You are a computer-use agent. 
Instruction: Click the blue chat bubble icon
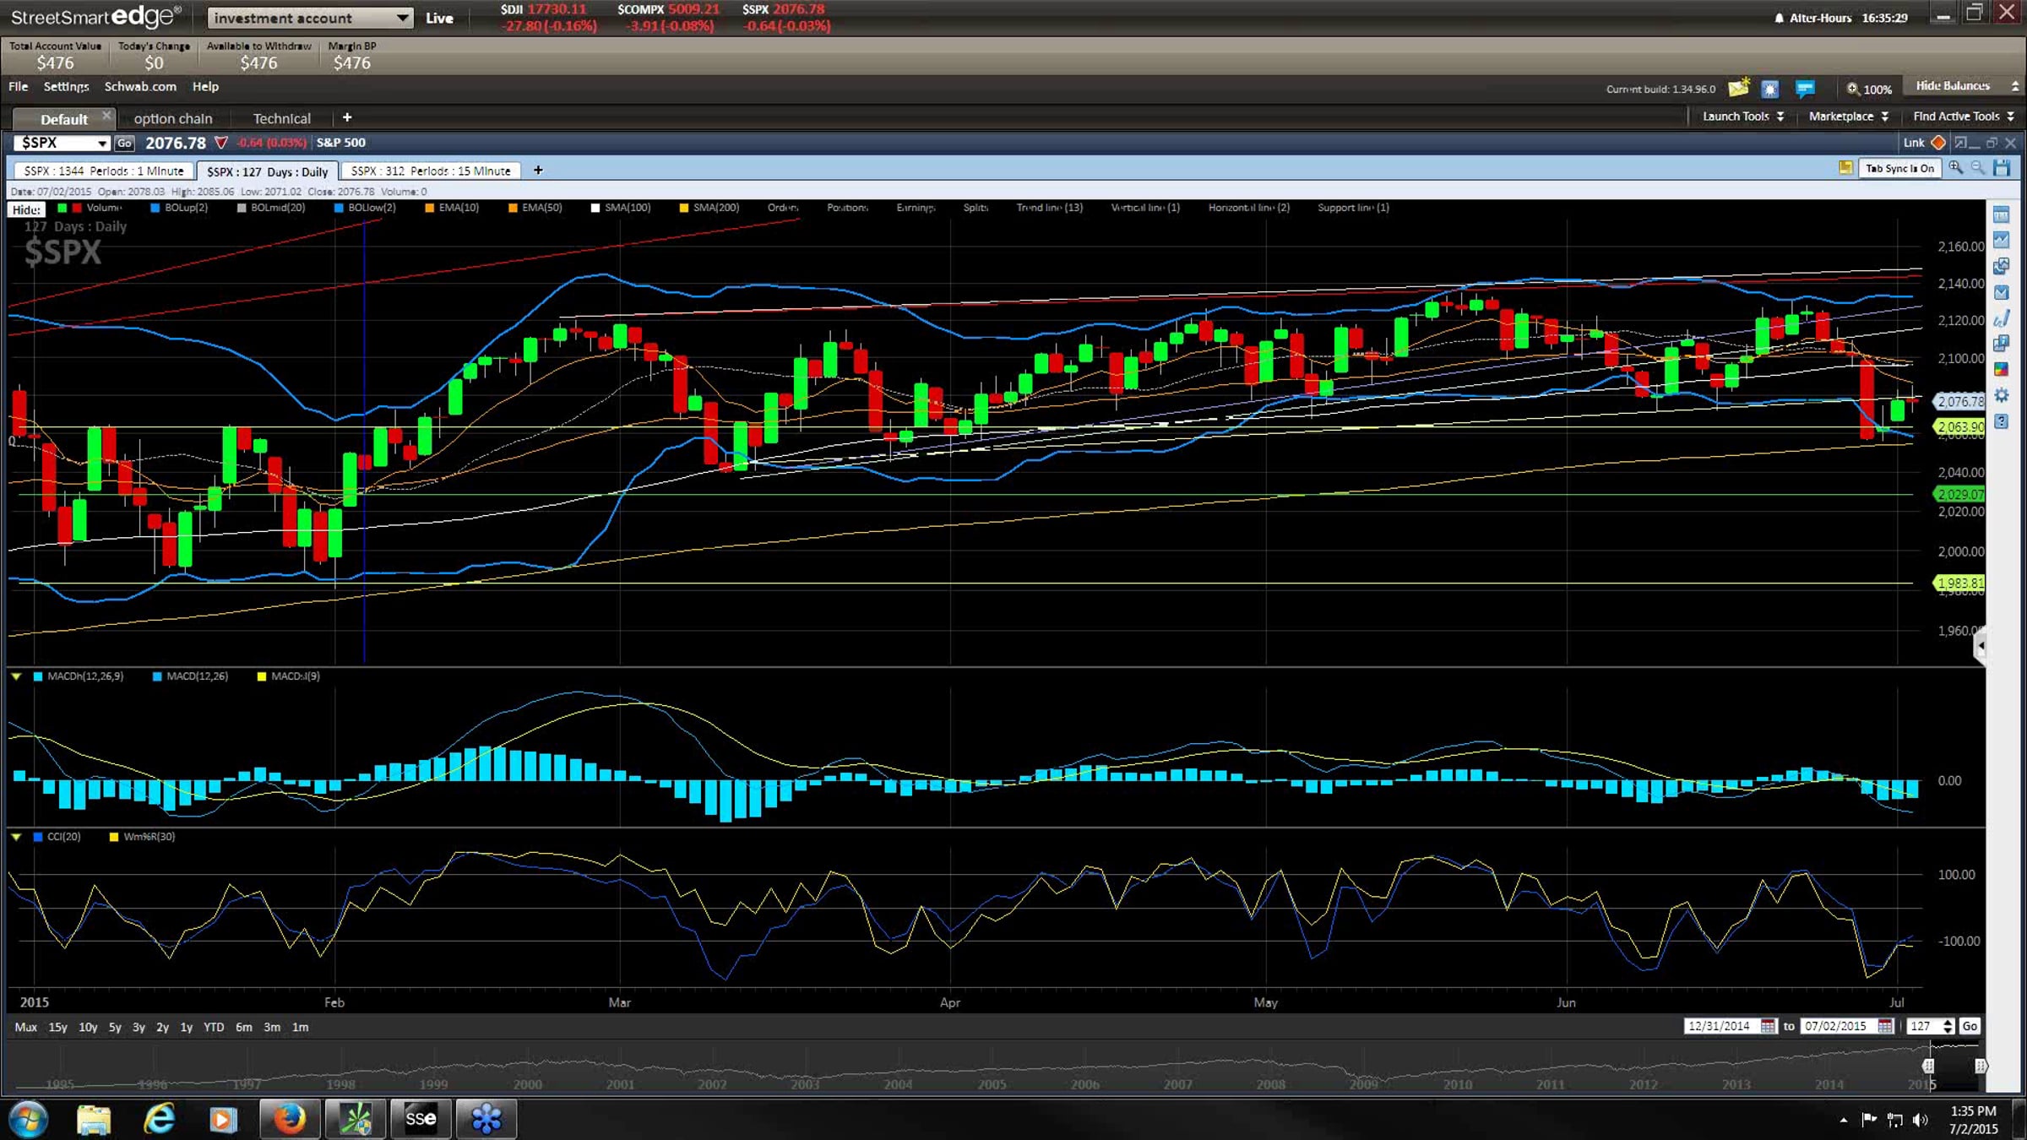[x=1805, y=88]
